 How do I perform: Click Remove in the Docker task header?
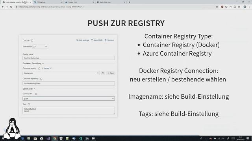109,40
